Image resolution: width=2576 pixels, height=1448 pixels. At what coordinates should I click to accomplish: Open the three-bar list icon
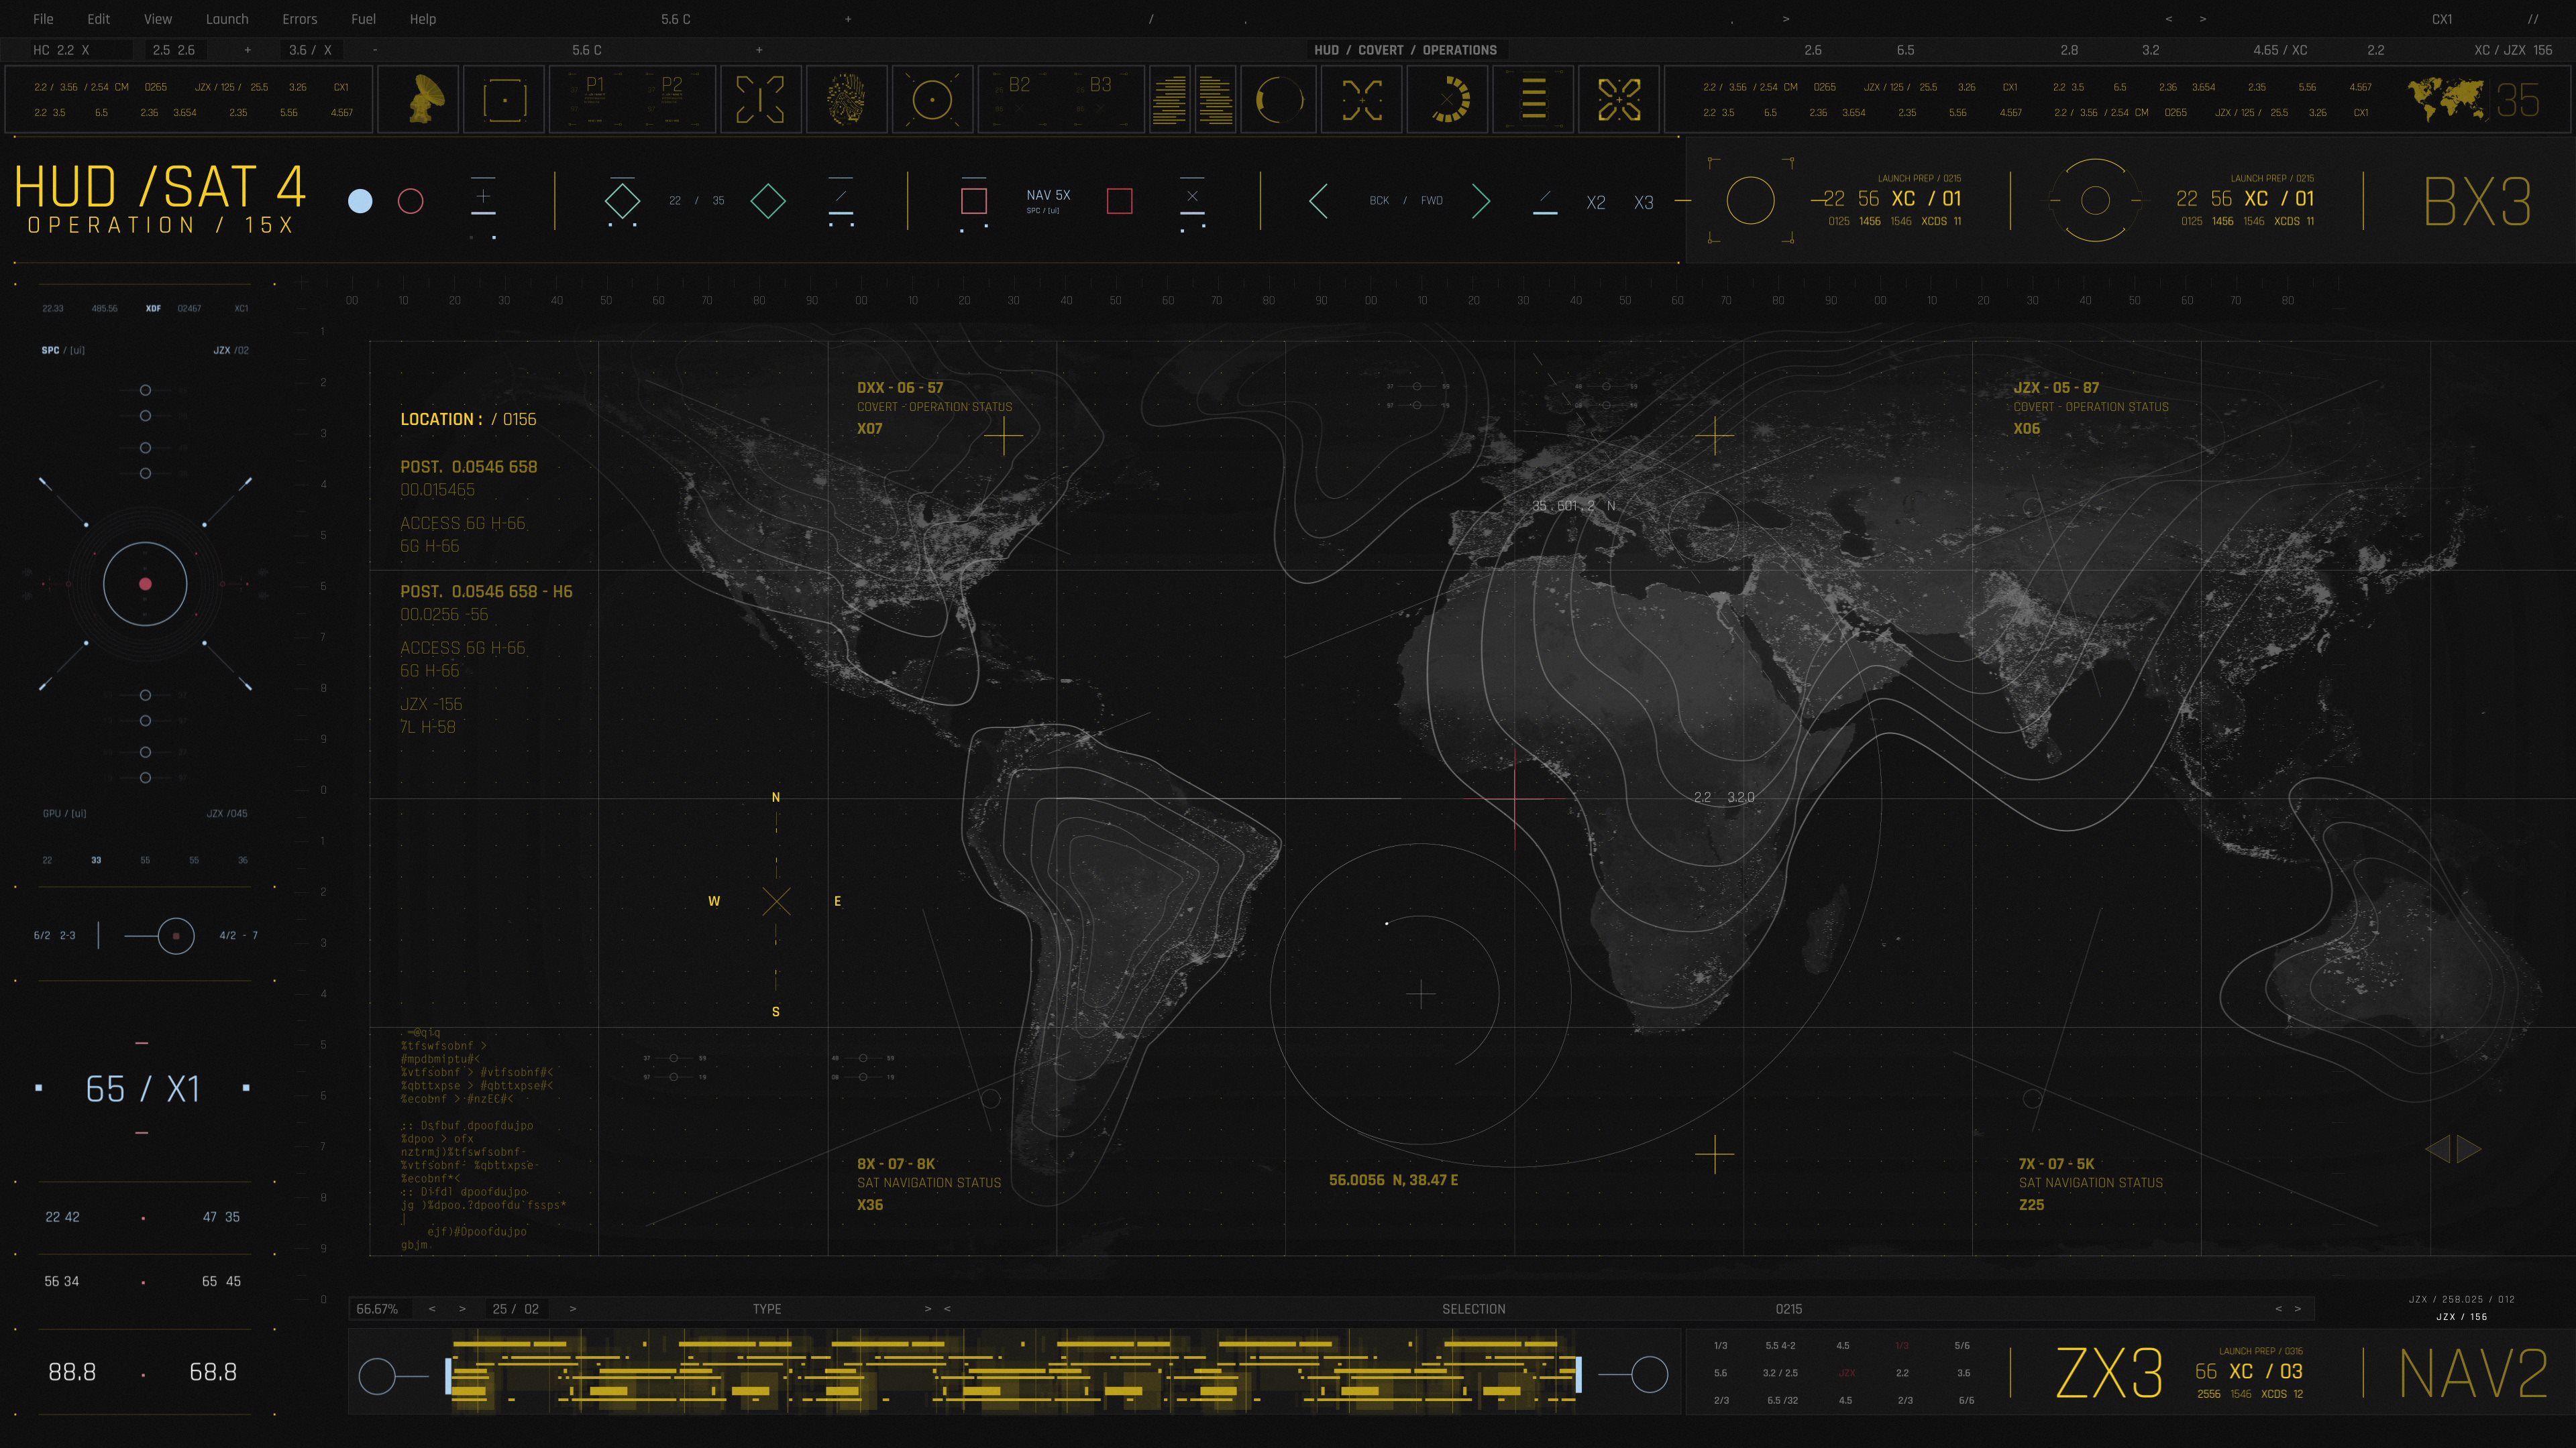pyautogui.click(x=1533, y=99)
